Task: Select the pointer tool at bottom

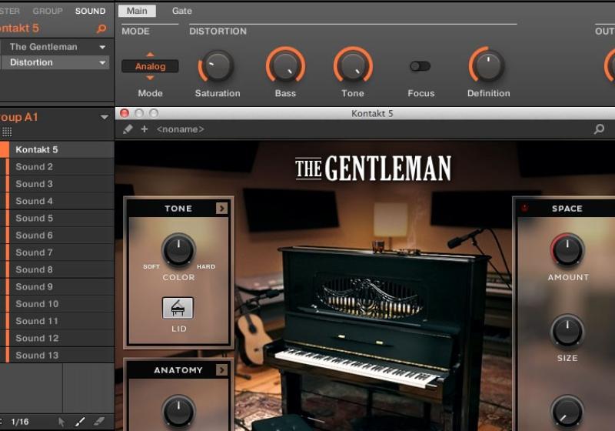Action: point(62,422)
